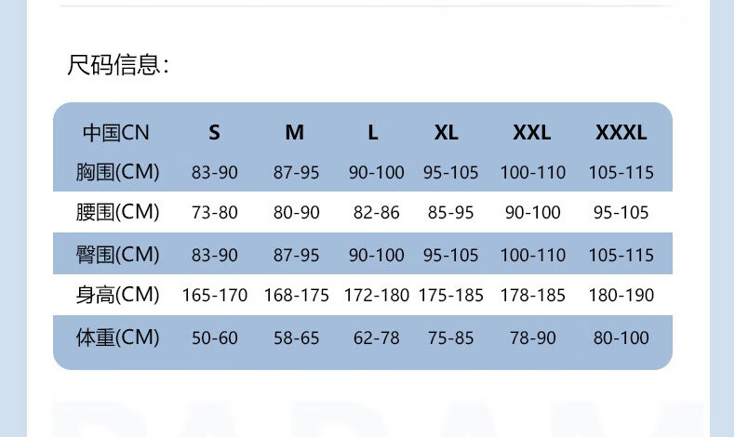Screen dimensions: 735x437
Task: Click the S size column header
Action: click(x=215, y=132)
